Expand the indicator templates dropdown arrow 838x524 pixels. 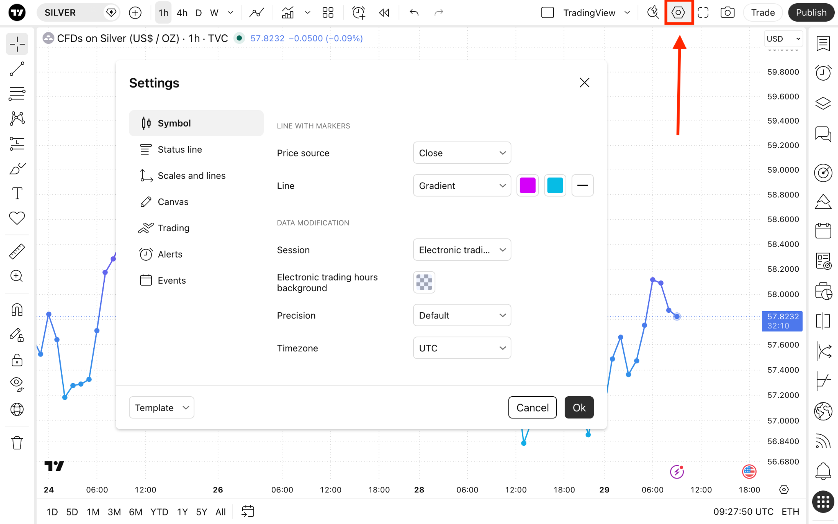point(308,13)
